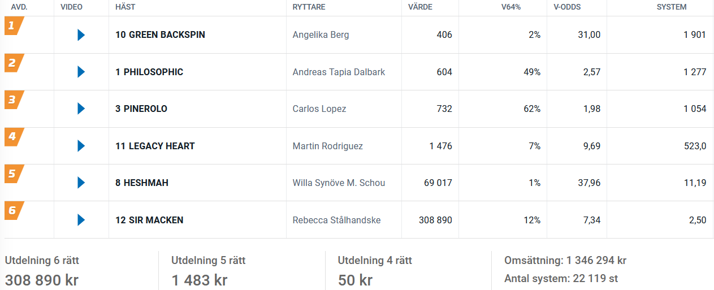Image resolution: width=714 pixels, height=290 pixels.
Task: Click the orange leg 1 badge
Action: click(x=14, y=25)
